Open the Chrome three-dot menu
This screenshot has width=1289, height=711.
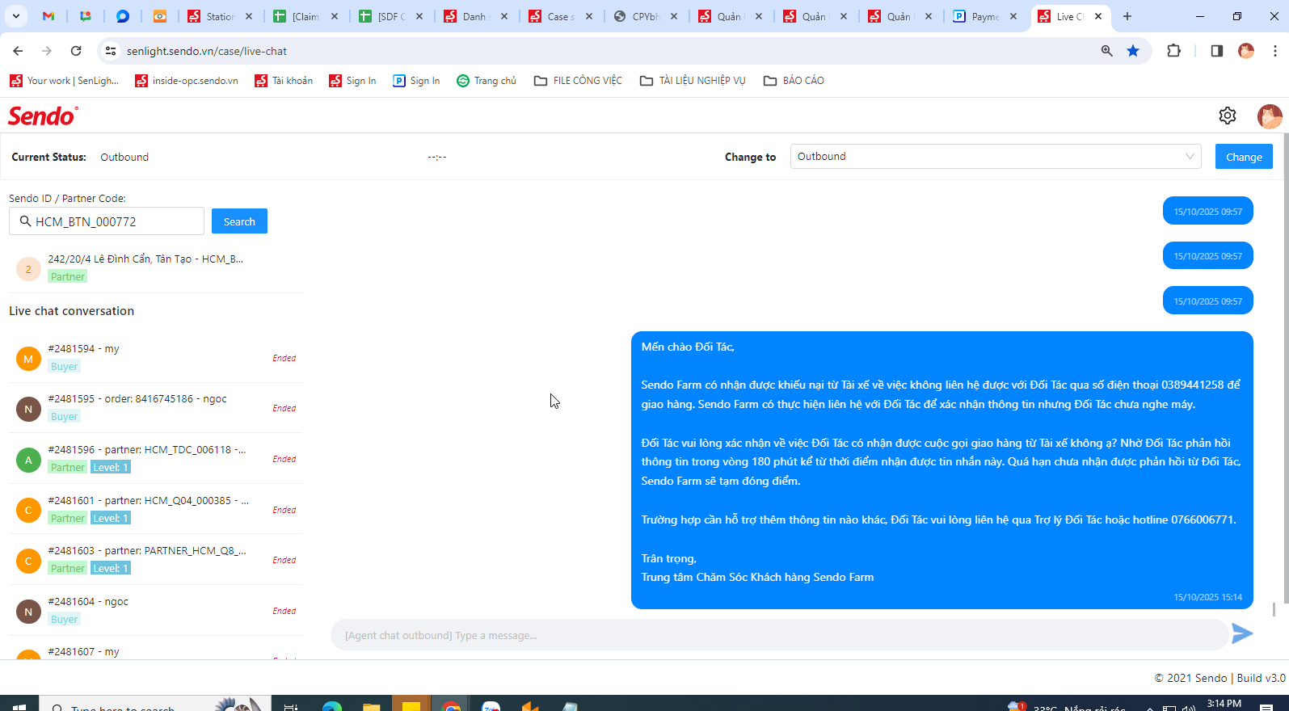[x=1275, y=51]
